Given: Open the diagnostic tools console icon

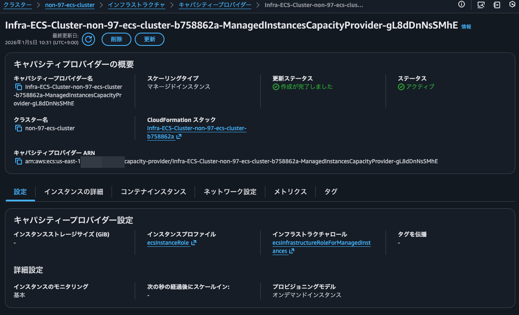Looking at the screenshot, I should 481,5.
